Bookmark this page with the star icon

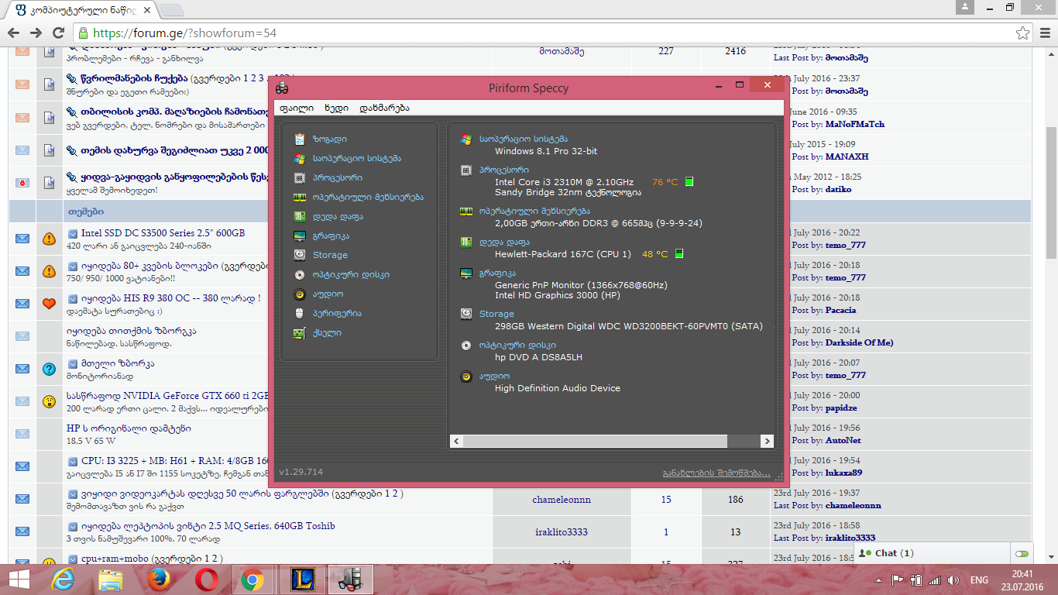(1022, 33)
